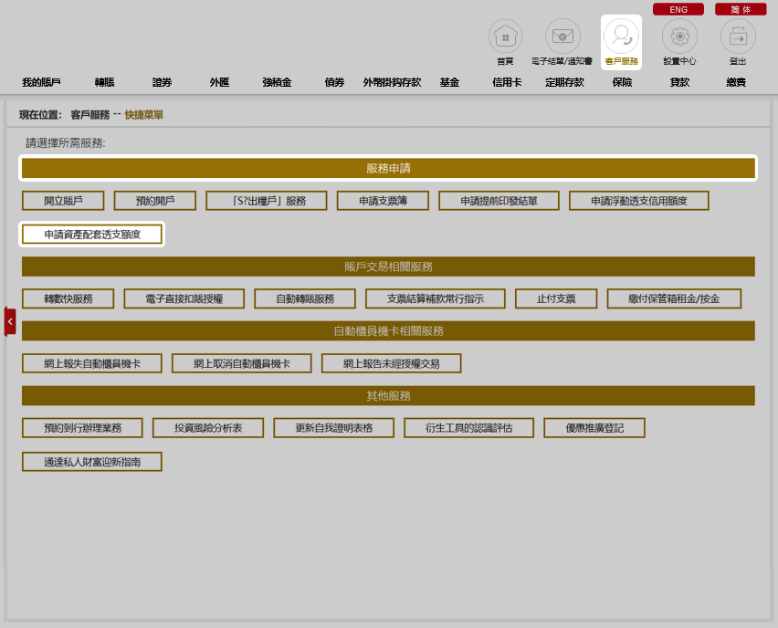The width and height of the screenshot is (778, 628).
Task: Click the 服務申請 section header
Action: pos(388,168)
